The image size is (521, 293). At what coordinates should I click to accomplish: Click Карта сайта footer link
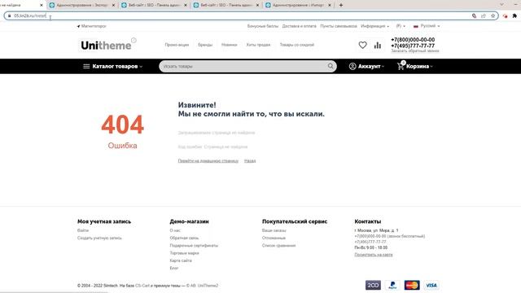181,260
